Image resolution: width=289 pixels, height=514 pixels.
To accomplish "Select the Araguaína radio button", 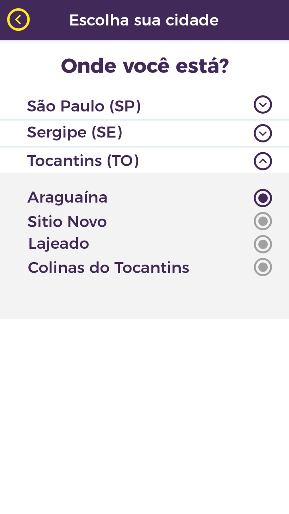I will tap(263, 198).
